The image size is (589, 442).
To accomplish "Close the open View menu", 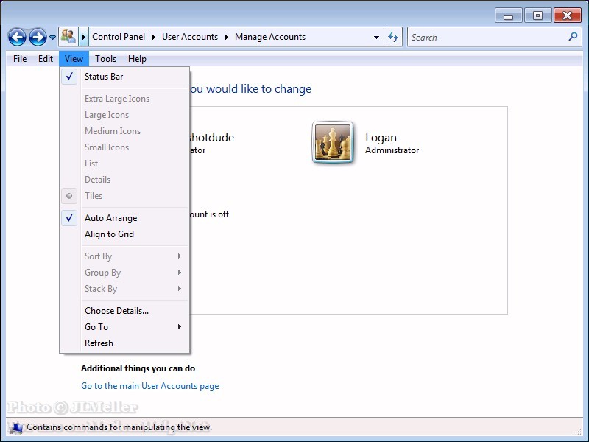I will click(74, 59).
